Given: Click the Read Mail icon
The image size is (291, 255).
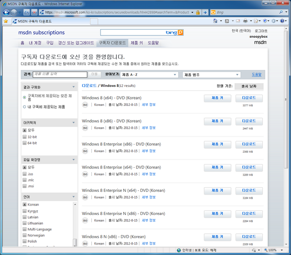Looking at the screenshot, I should coord(238,21).
